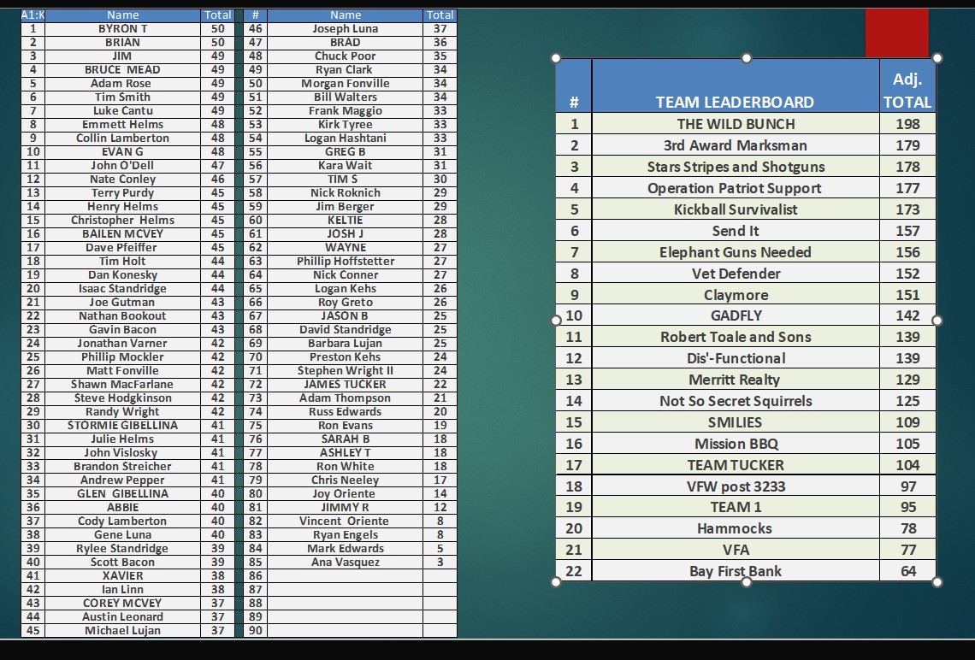Image resolution: width=975 pixels, height=660 pixels.
Task: Click the Ana Vasquez name cell
Action: pyautogui.click(x=346, y=562)
